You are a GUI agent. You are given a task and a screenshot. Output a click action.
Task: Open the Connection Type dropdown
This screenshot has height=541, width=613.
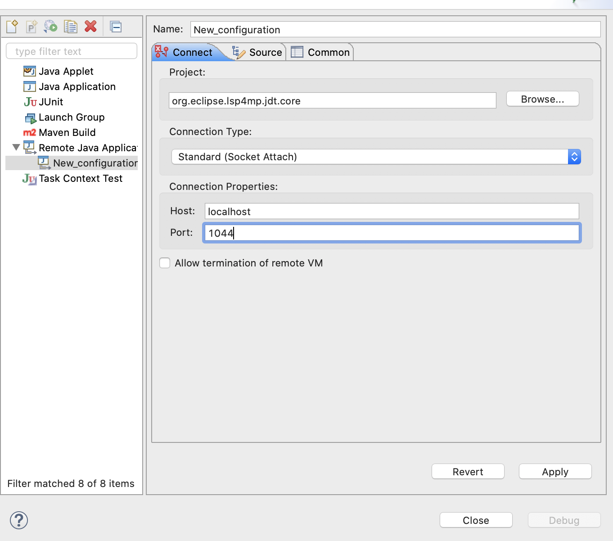pyautogui.click(x=376, y=157)
